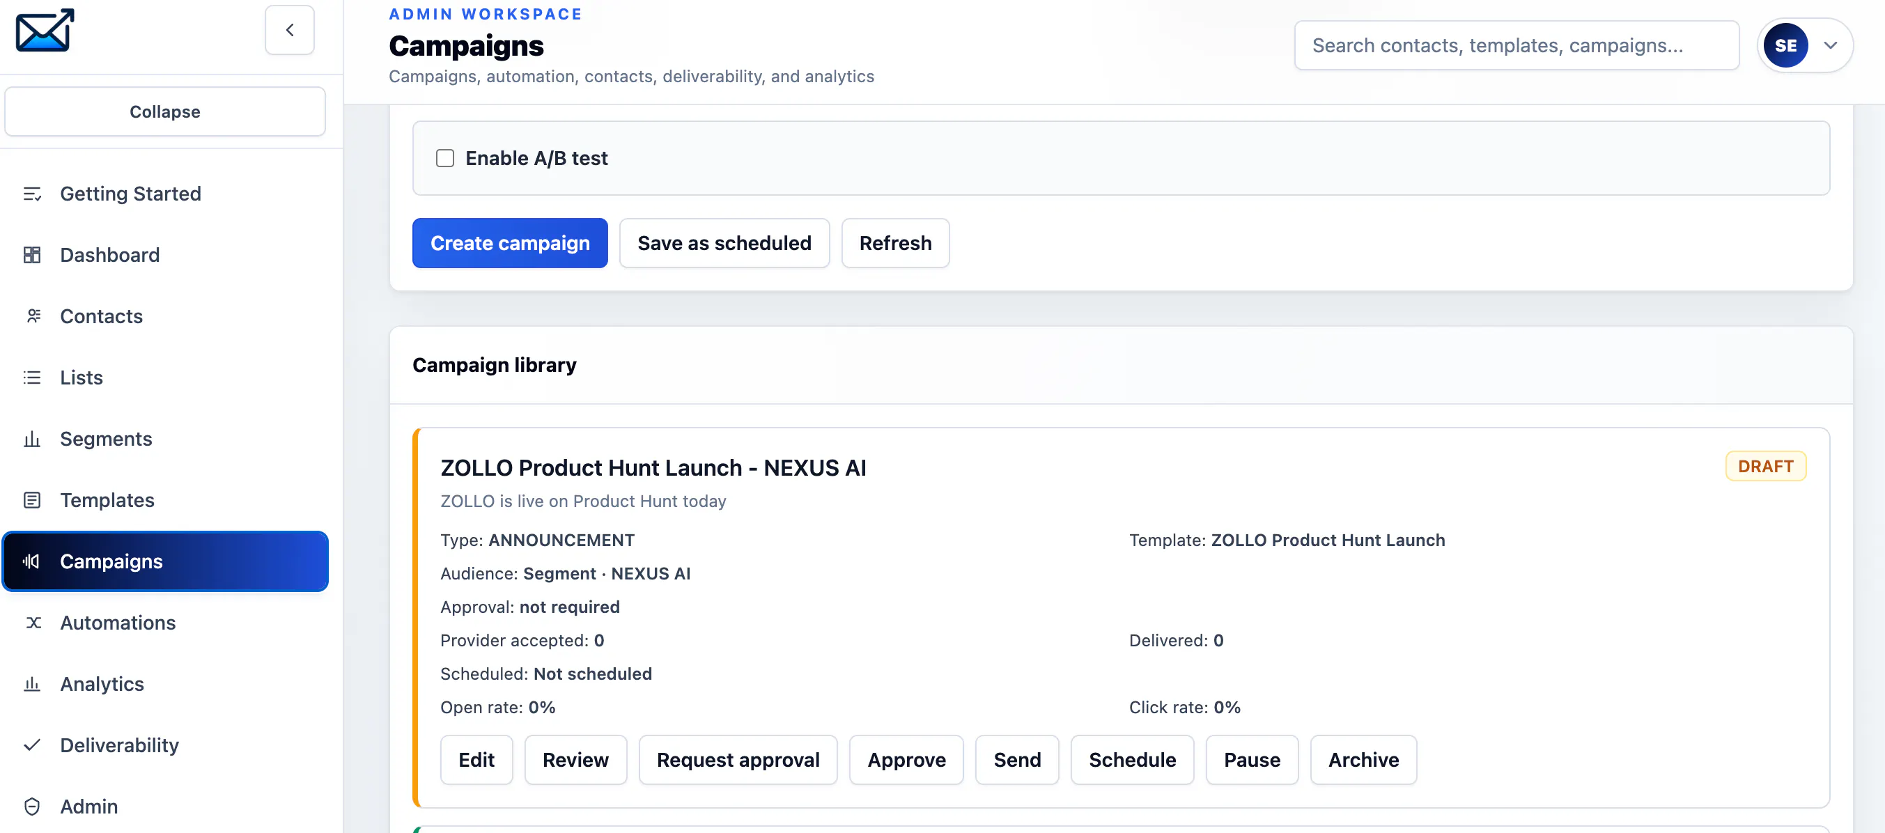Click the audience value Segment · NEXUS AI
Image resolution: width=1885 pixels, height=833 pixels.
607,574
